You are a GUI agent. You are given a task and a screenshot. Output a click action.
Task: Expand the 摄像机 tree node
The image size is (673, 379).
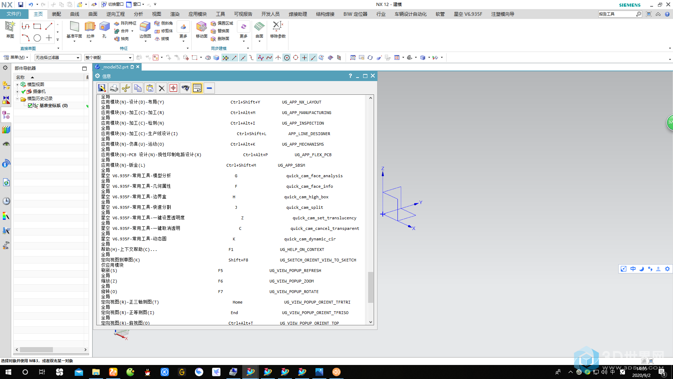pyautogui.click(x=17, y=92)
